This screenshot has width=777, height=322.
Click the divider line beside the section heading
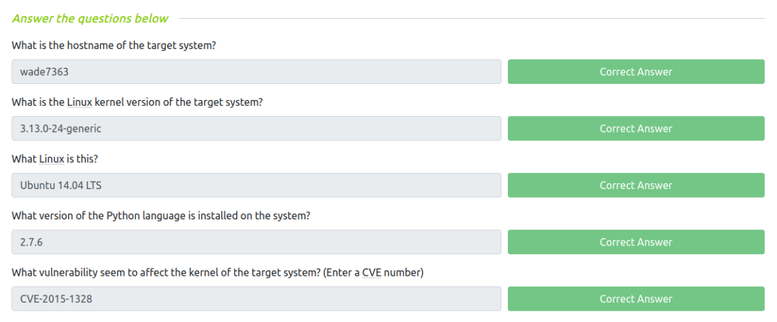click(471, 19)
